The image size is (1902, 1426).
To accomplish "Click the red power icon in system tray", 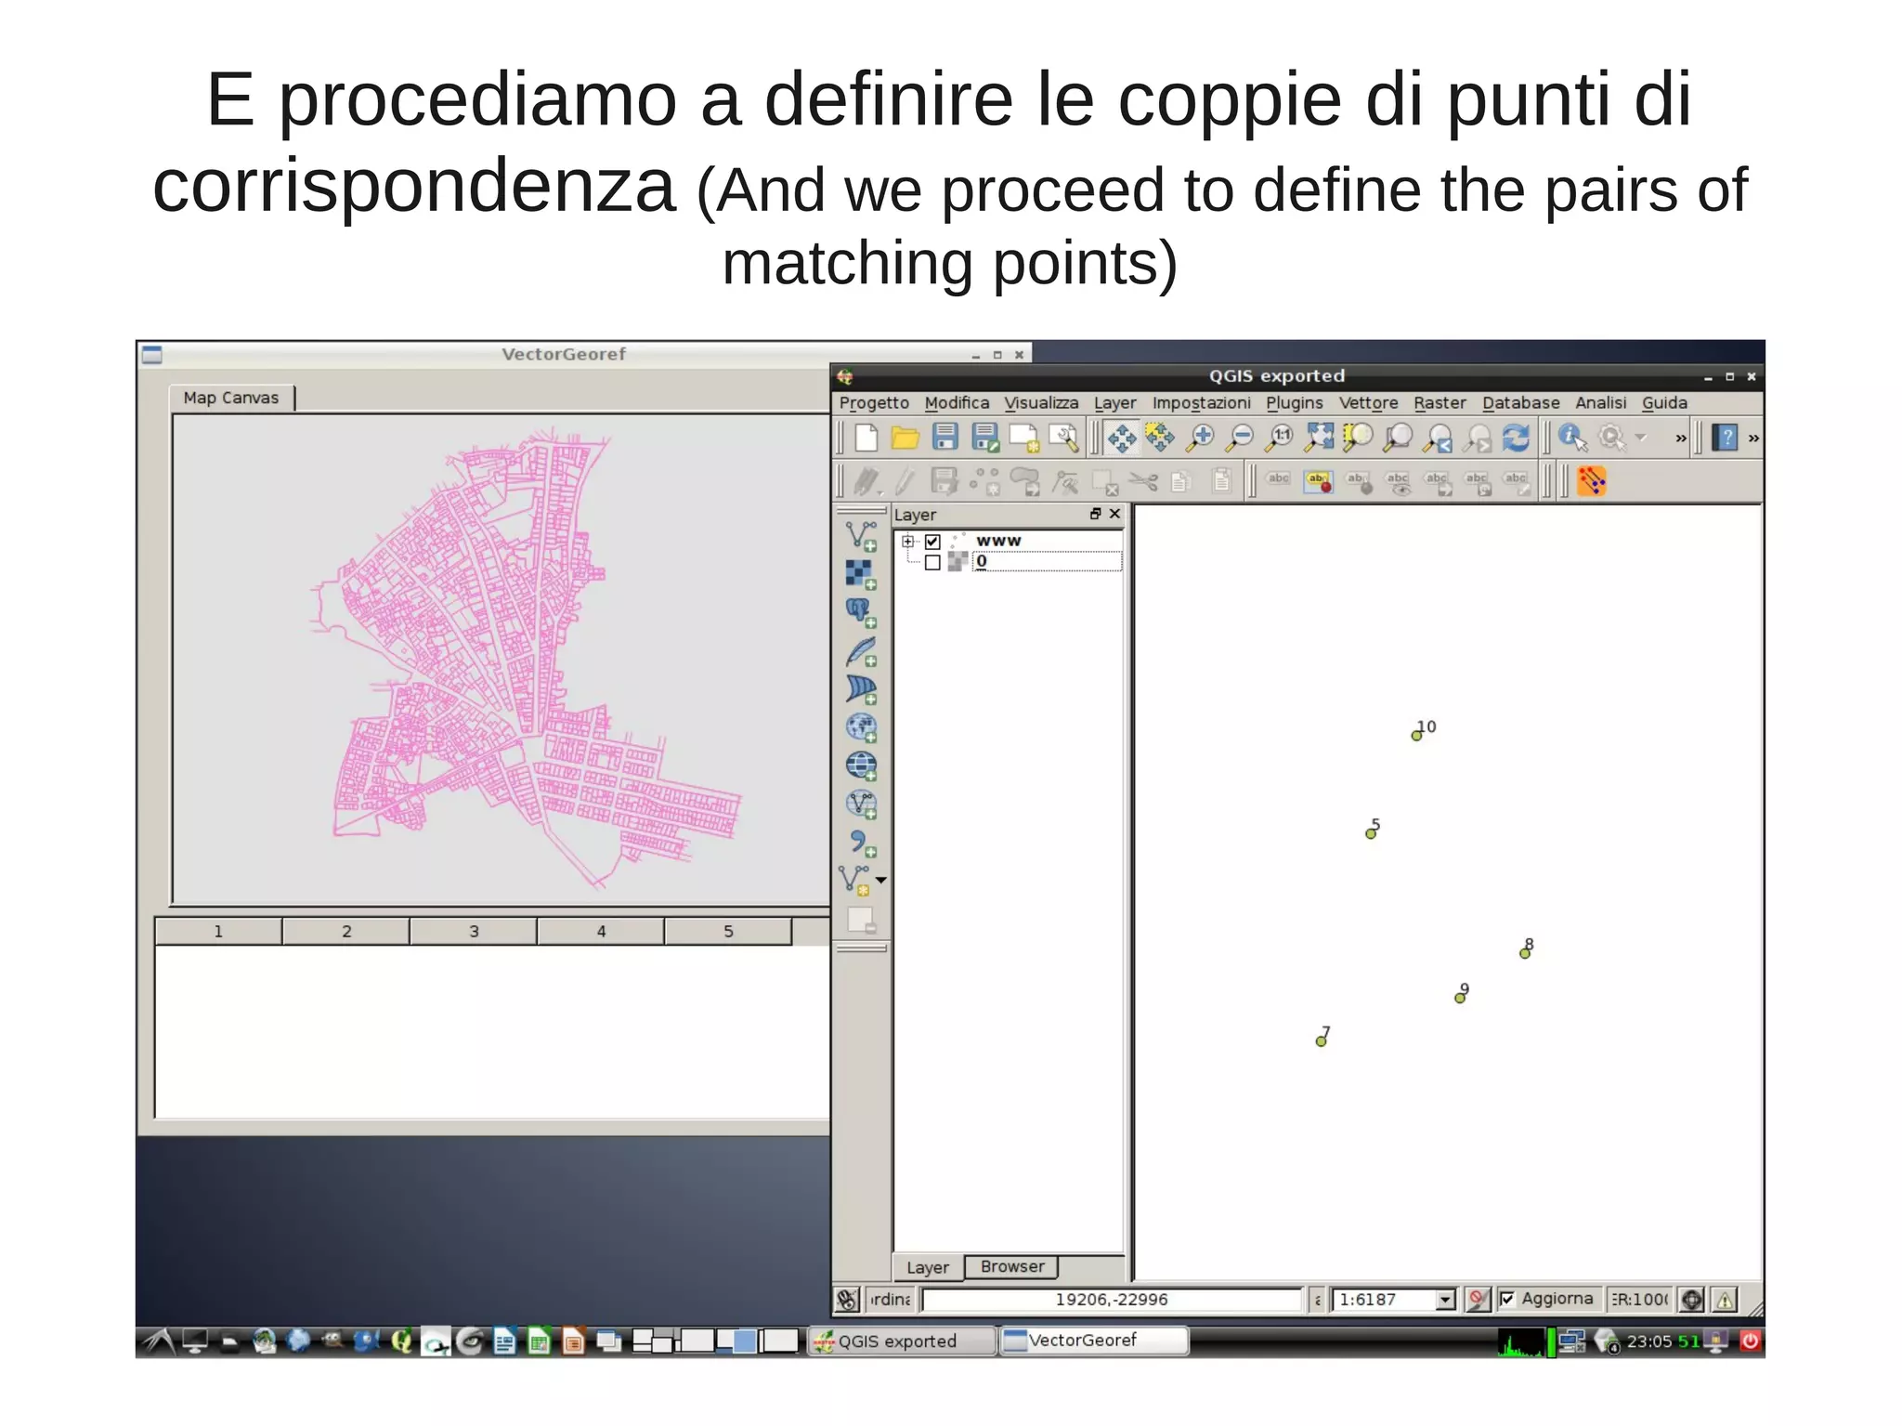I will pyautogui.click(x=1750, y=1341).
